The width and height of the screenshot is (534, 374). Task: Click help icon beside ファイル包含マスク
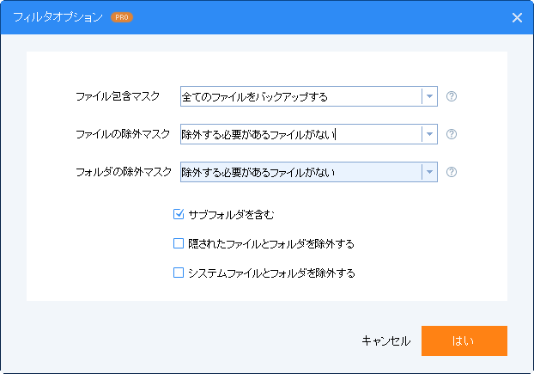452,96
